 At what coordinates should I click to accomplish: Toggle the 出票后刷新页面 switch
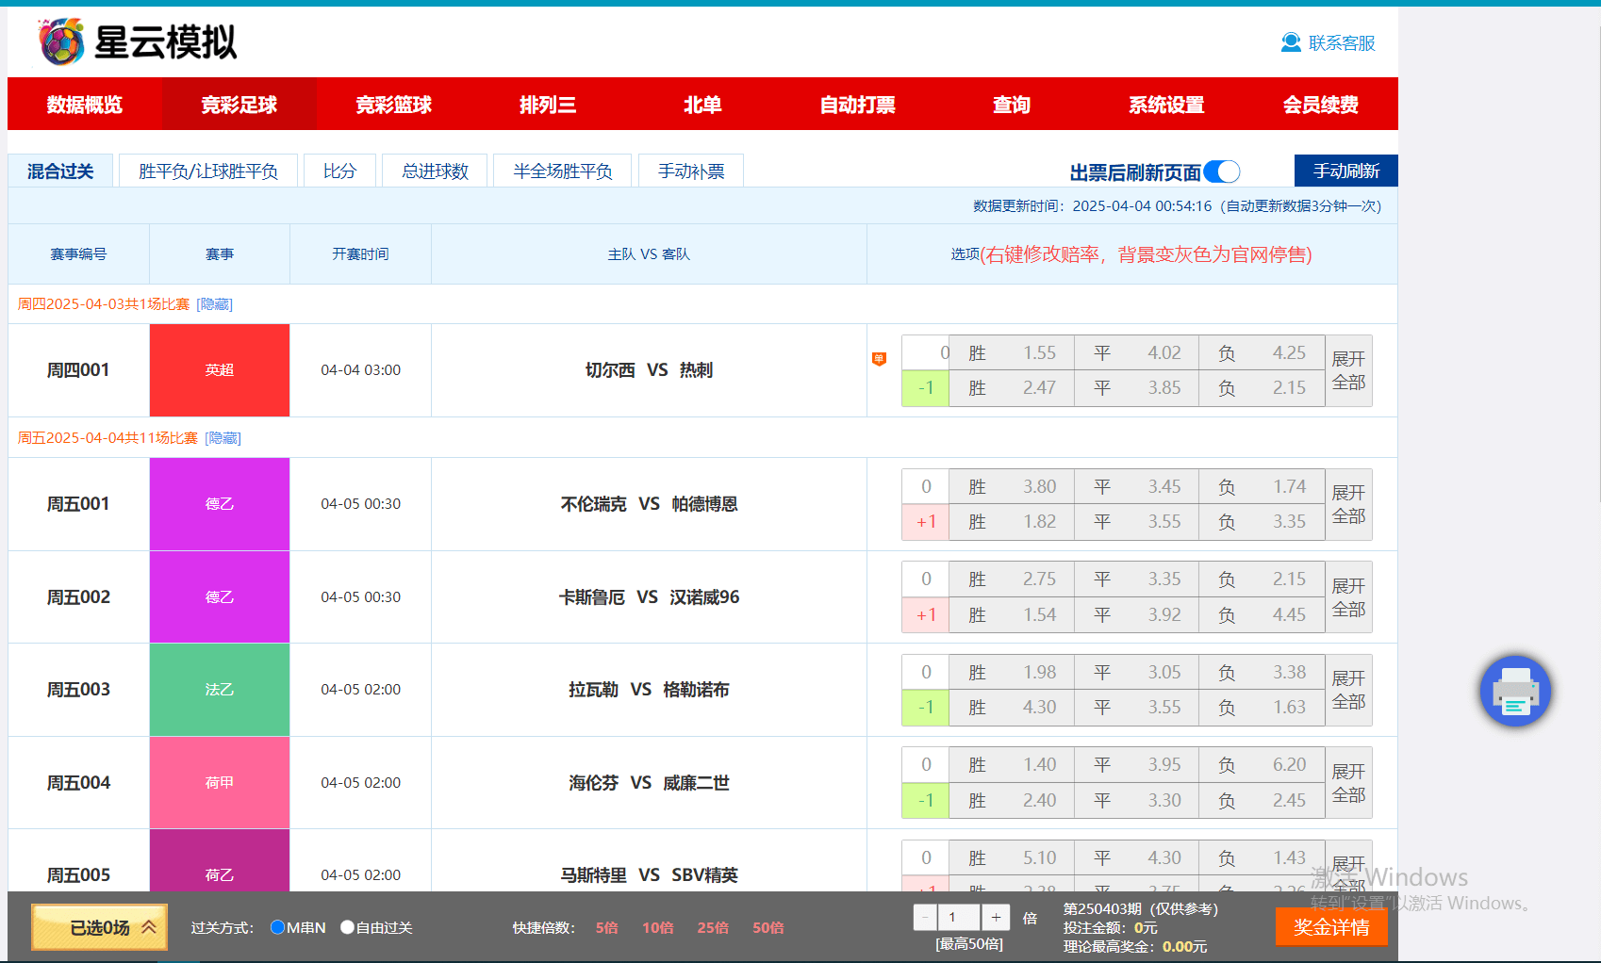coord(1223,171)
